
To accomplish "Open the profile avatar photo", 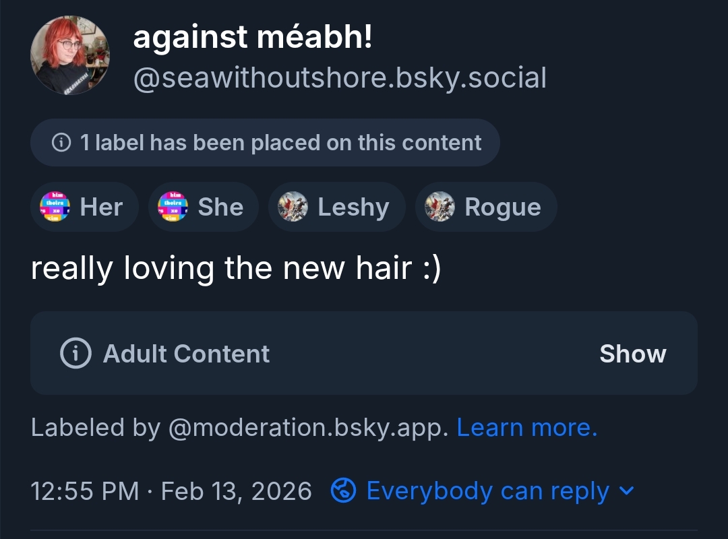I will click(70, 55).
